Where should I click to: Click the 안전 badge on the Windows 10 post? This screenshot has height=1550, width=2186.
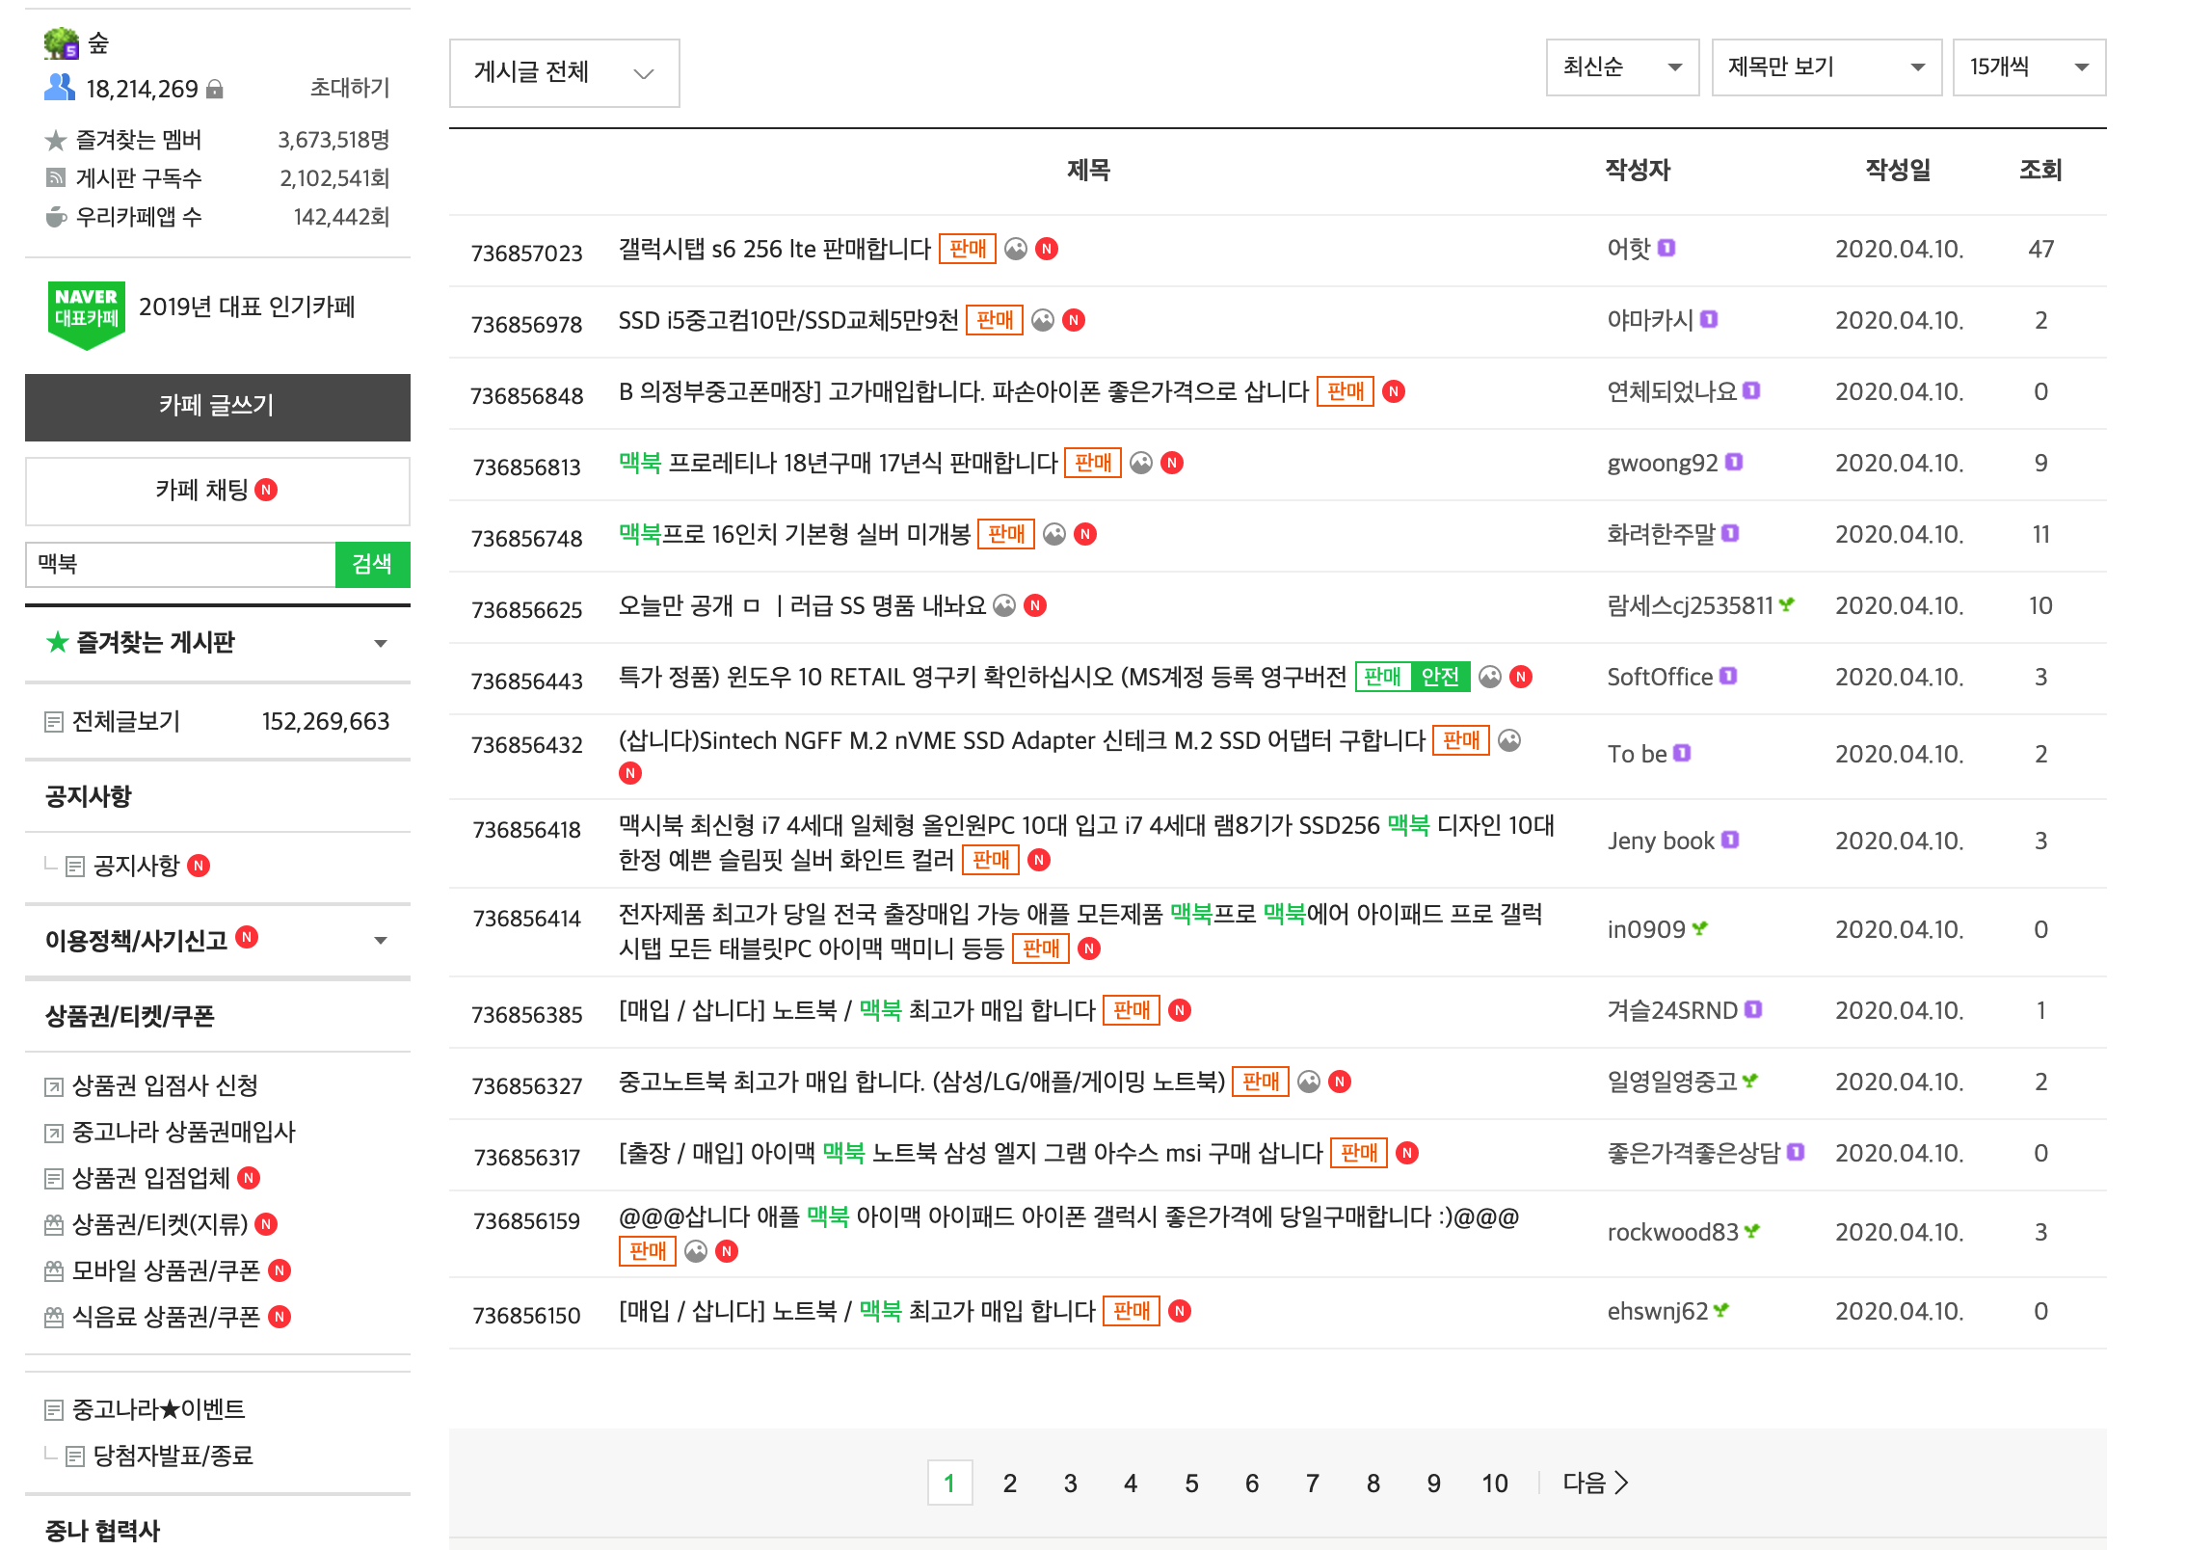coord(1441,677)
